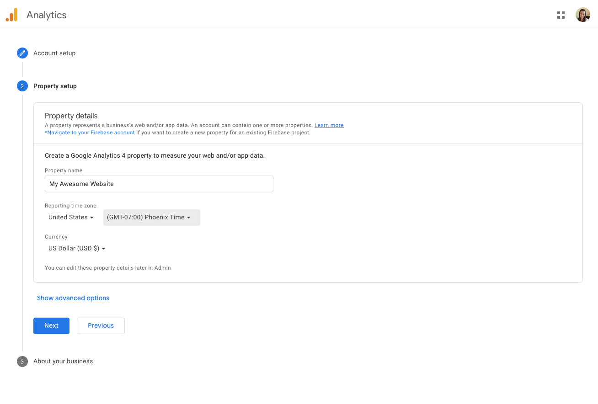The image size is (598, 404).
Task: Click the Reporting time zone label
Action: 70,206
